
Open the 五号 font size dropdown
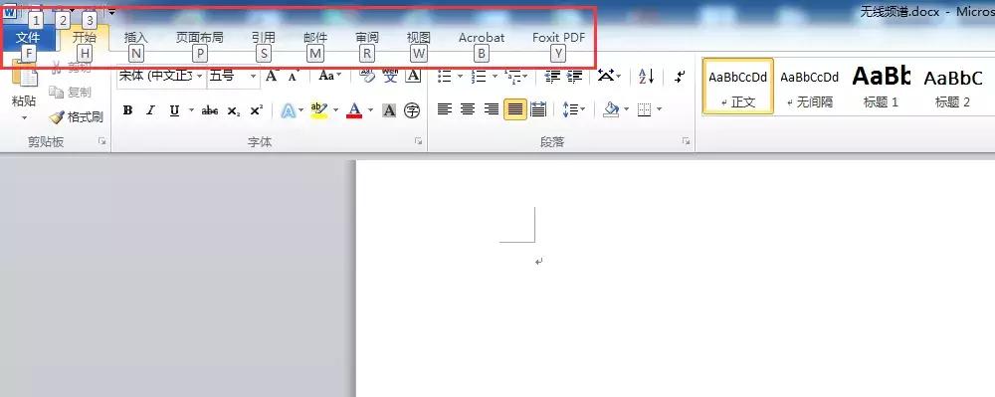(x=253, y=77)
